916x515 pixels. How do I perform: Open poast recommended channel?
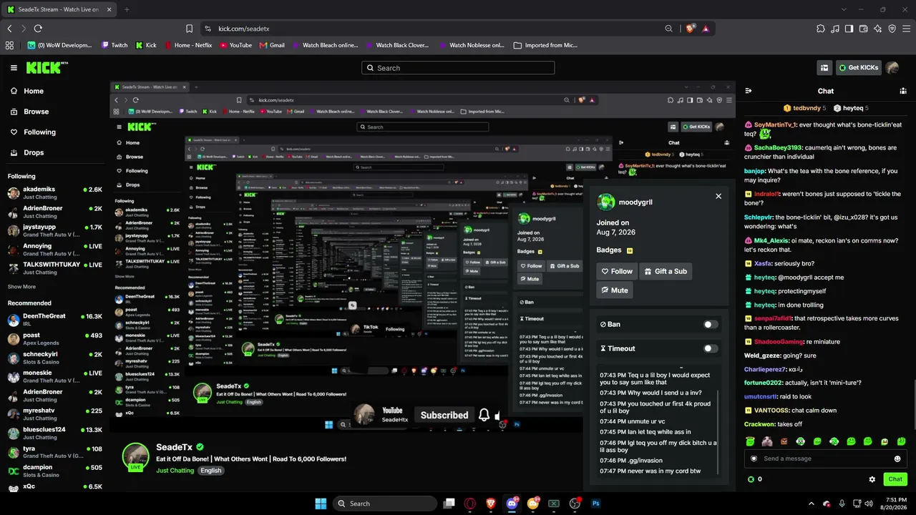[x=54, y=339]
